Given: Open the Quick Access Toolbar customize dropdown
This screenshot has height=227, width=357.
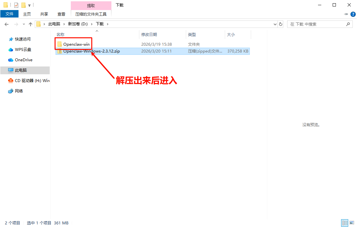Looking at the screenshot, I should click(29, 5).
